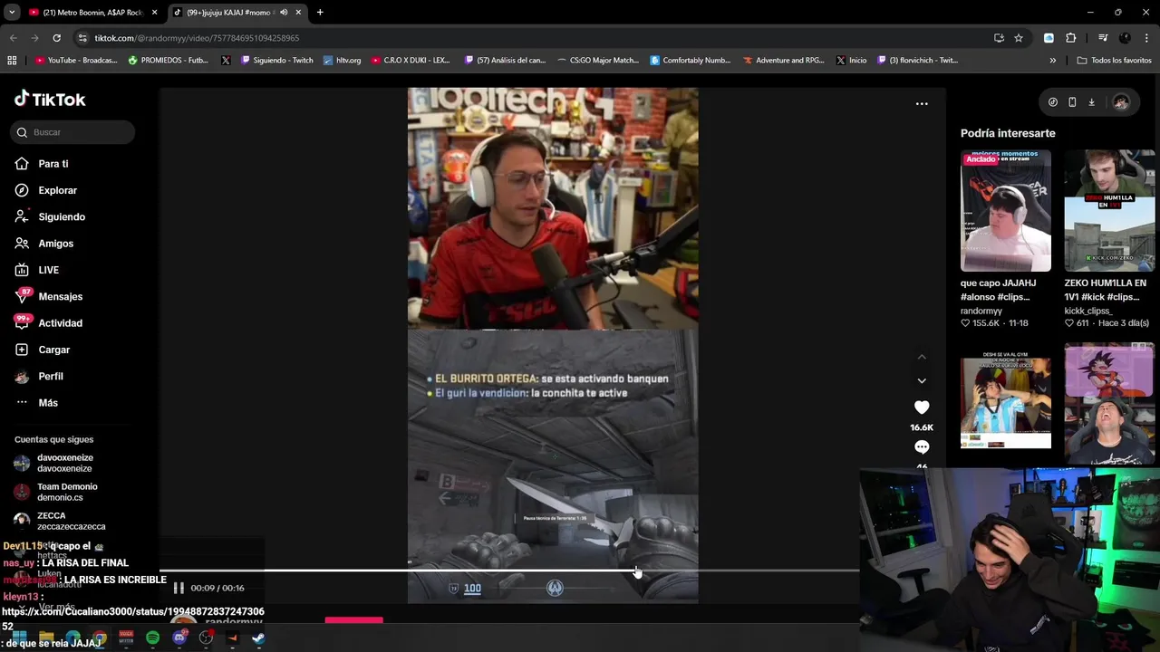Open video three-dots options menu
Image resolution: width=1160 pixels, height=652 pixels.
(922, 103)
